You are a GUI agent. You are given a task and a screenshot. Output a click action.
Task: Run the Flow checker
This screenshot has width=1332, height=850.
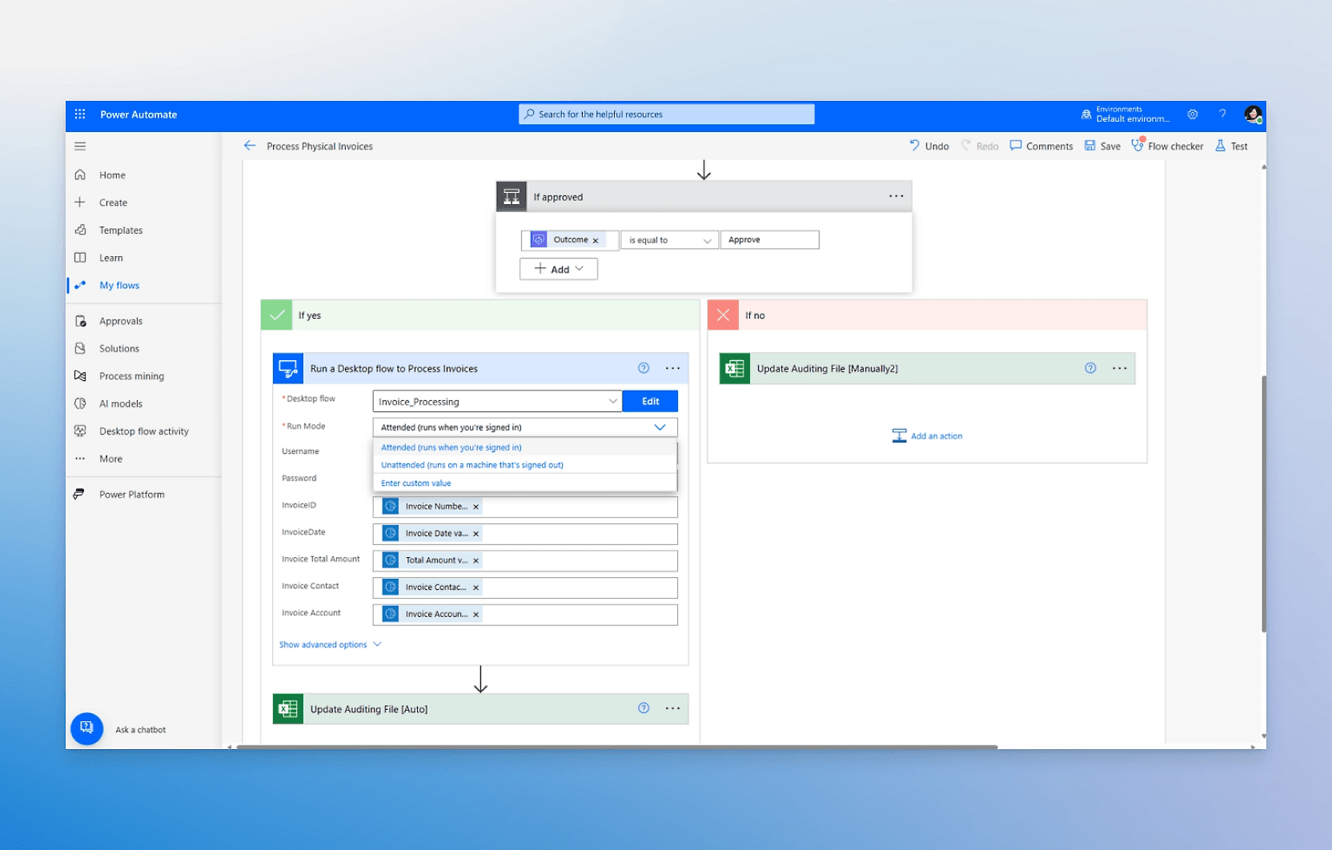(x=1167, y=146)
